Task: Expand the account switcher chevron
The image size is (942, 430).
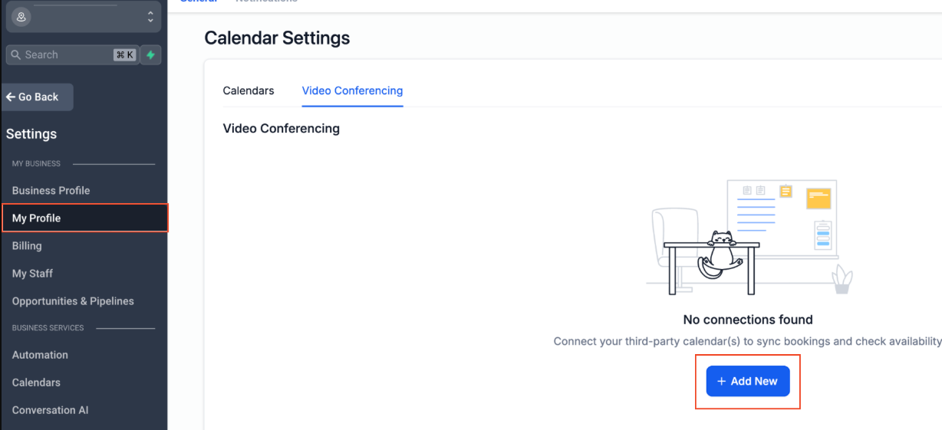Action: click(x=150, y=16)
